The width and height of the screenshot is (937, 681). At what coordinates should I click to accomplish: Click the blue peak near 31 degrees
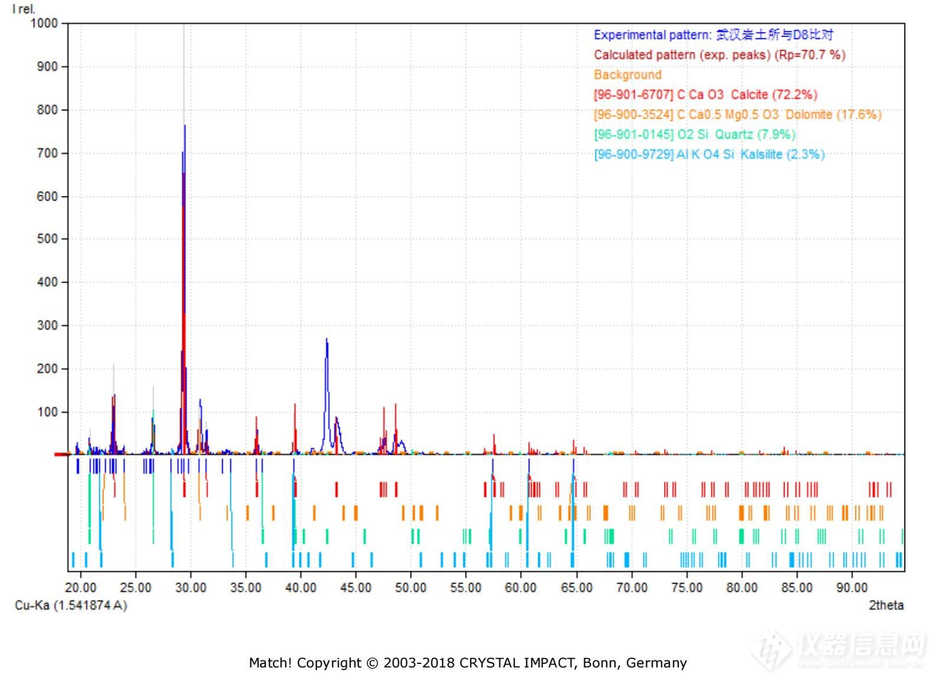tap(200, 426)
